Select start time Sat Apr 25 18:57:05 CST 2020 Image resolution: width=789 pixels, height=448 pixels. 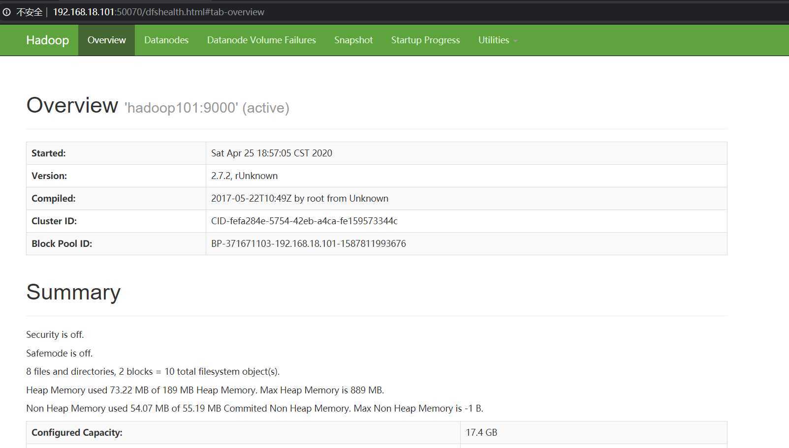tap(272, 153)
